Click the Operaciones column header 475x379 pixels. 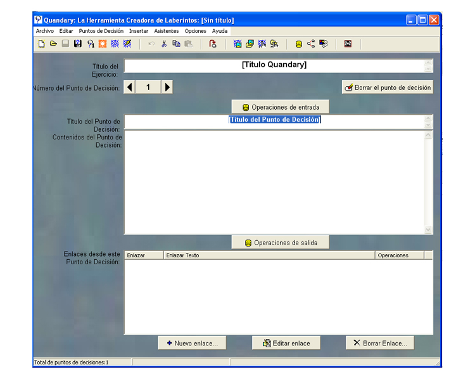[400, 255]
